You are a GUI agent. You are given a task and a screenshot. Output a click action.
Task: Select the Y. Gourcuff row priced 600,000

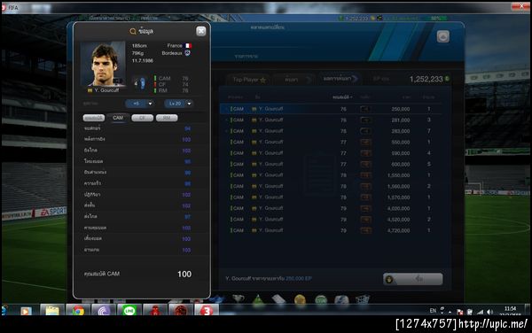point(331,164)
